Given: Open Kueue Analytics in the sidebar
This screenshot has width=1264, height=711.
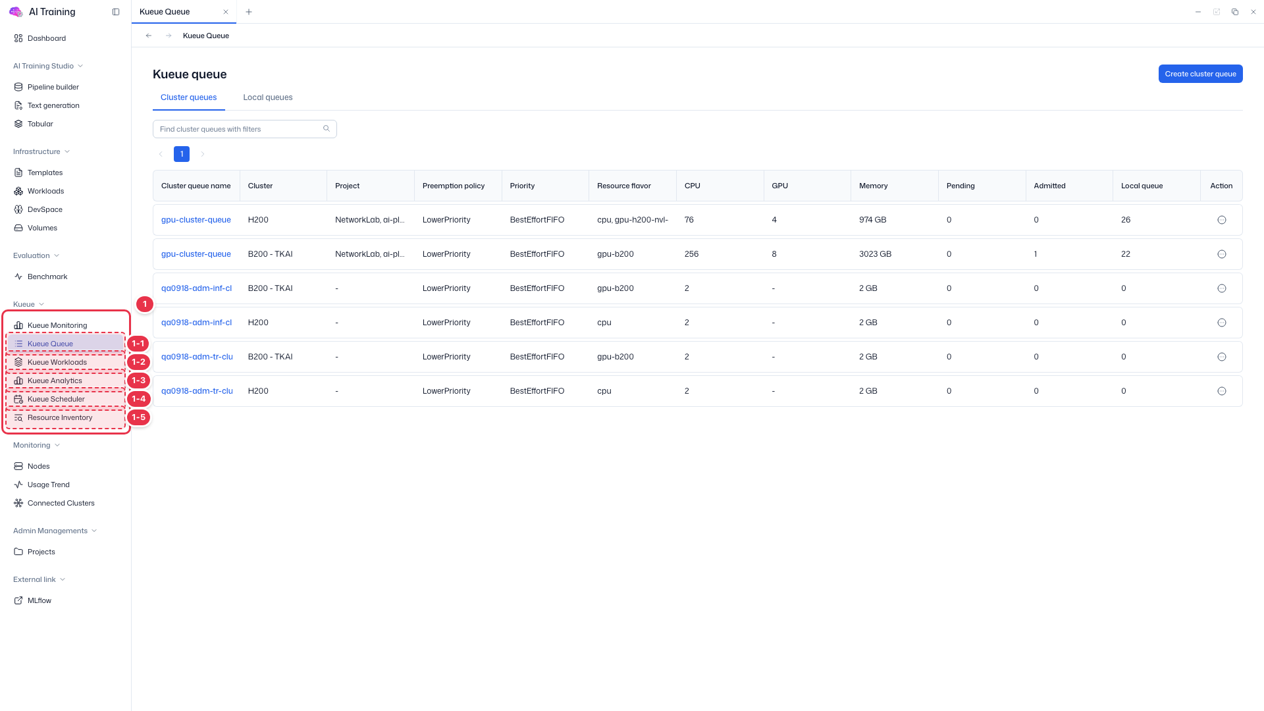Looking at the screenshot, I should pos(66,381).
